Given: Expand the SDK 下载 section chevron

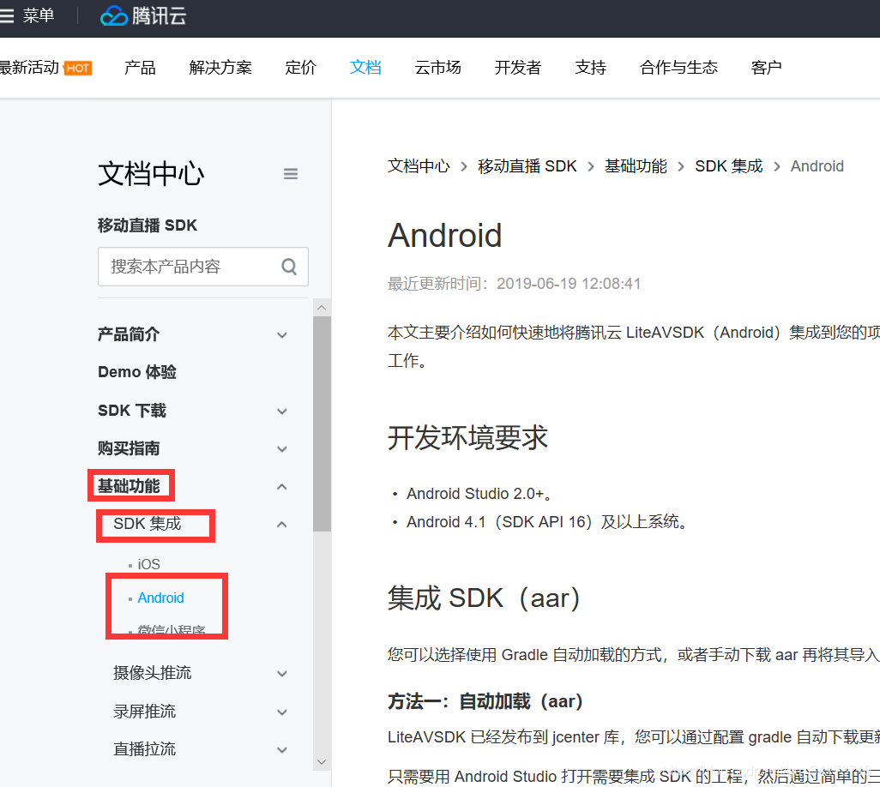Looking at the screenshot, I should click(x=282, y=412).
